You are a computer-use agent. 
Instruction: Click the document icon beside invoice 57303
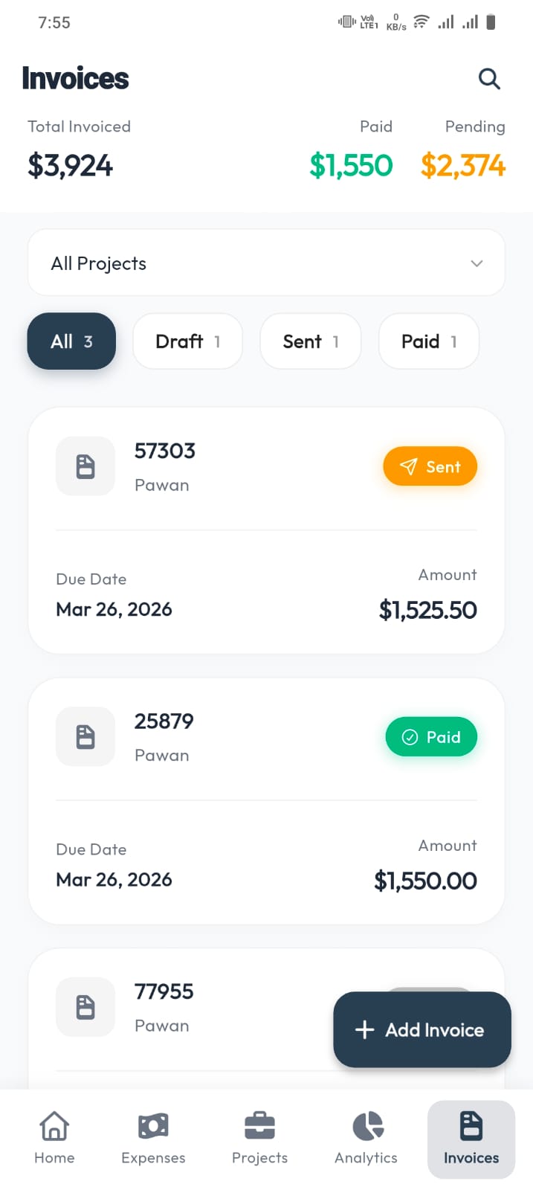pyautogui.click(x=85, y=466)
